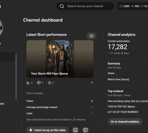Screen dimensions: 148x133
Task: Click the clock icon beside 2,960
Action: pyautogui.click(x=121, y=6)
